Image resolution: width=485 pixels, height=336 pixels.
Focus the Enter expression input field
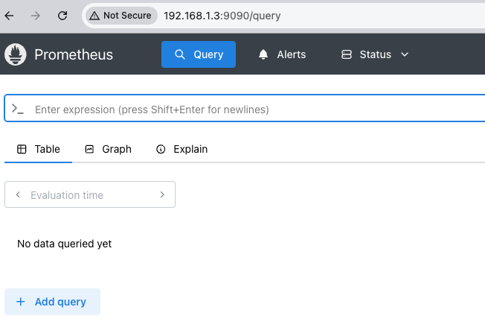pyautogui.click(x=253, y=109)
